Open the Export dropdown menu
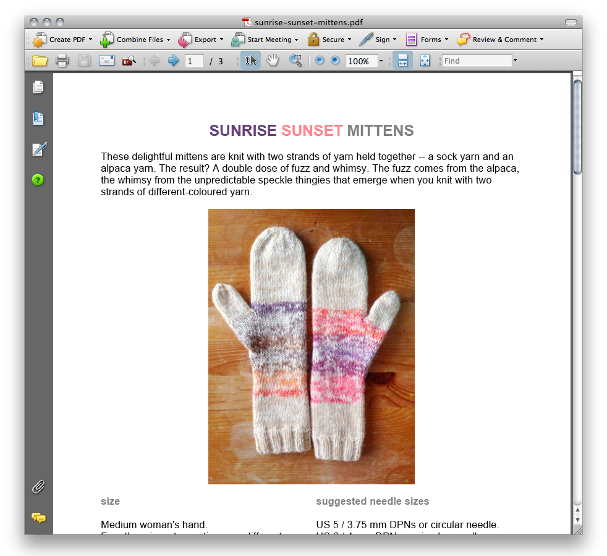Viewport: 607px width, 556px height. point(200,40)
